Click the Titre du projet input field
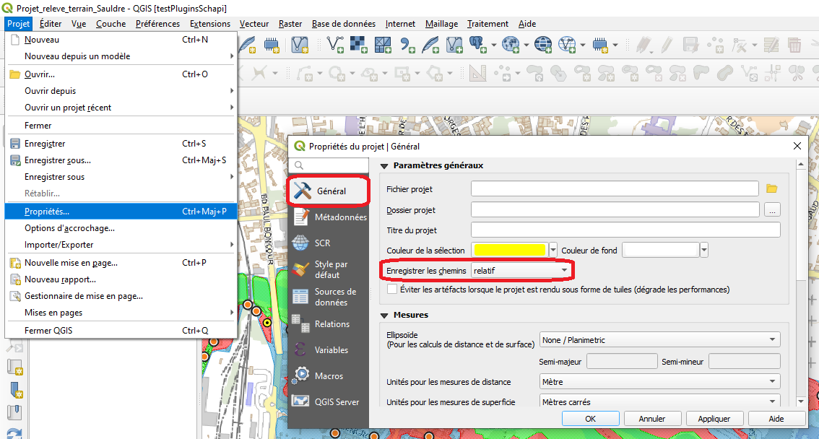 [625, 230]
